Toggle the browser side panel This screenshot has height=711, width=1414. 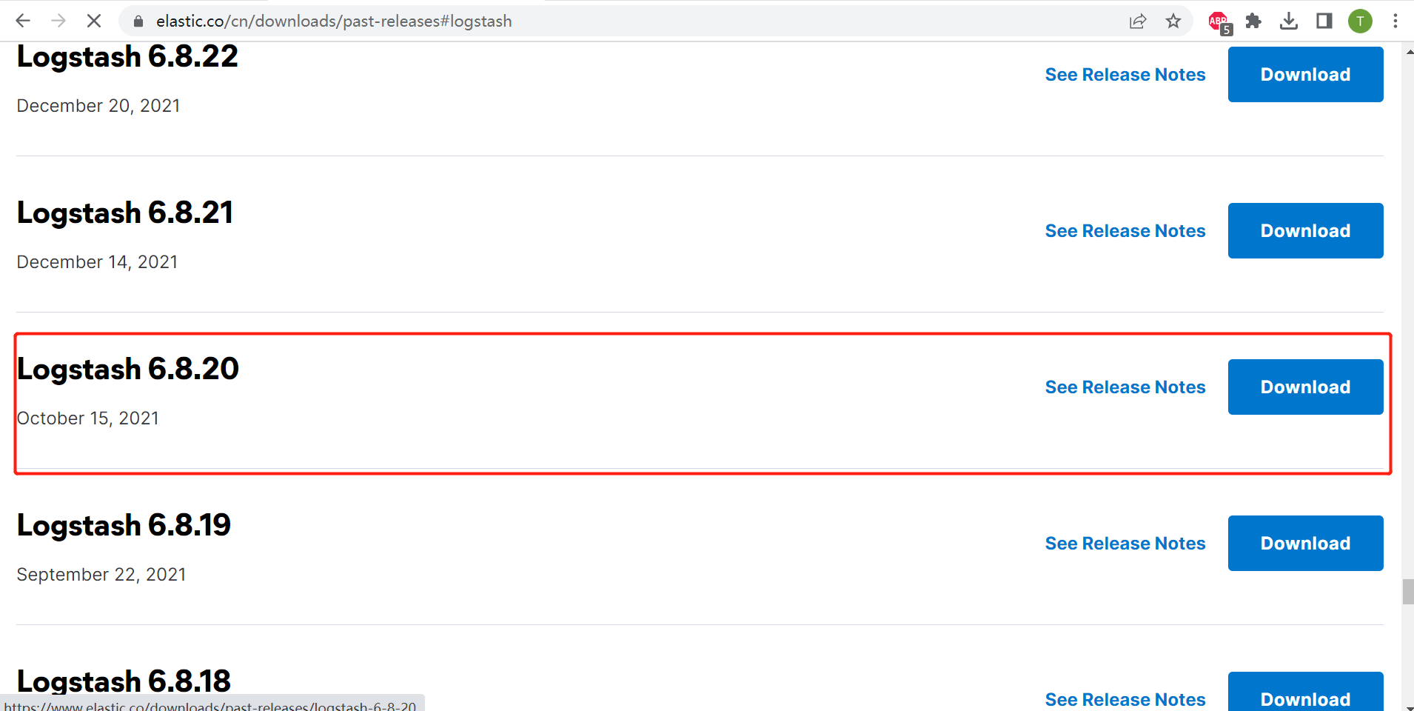click(1324, 21)
